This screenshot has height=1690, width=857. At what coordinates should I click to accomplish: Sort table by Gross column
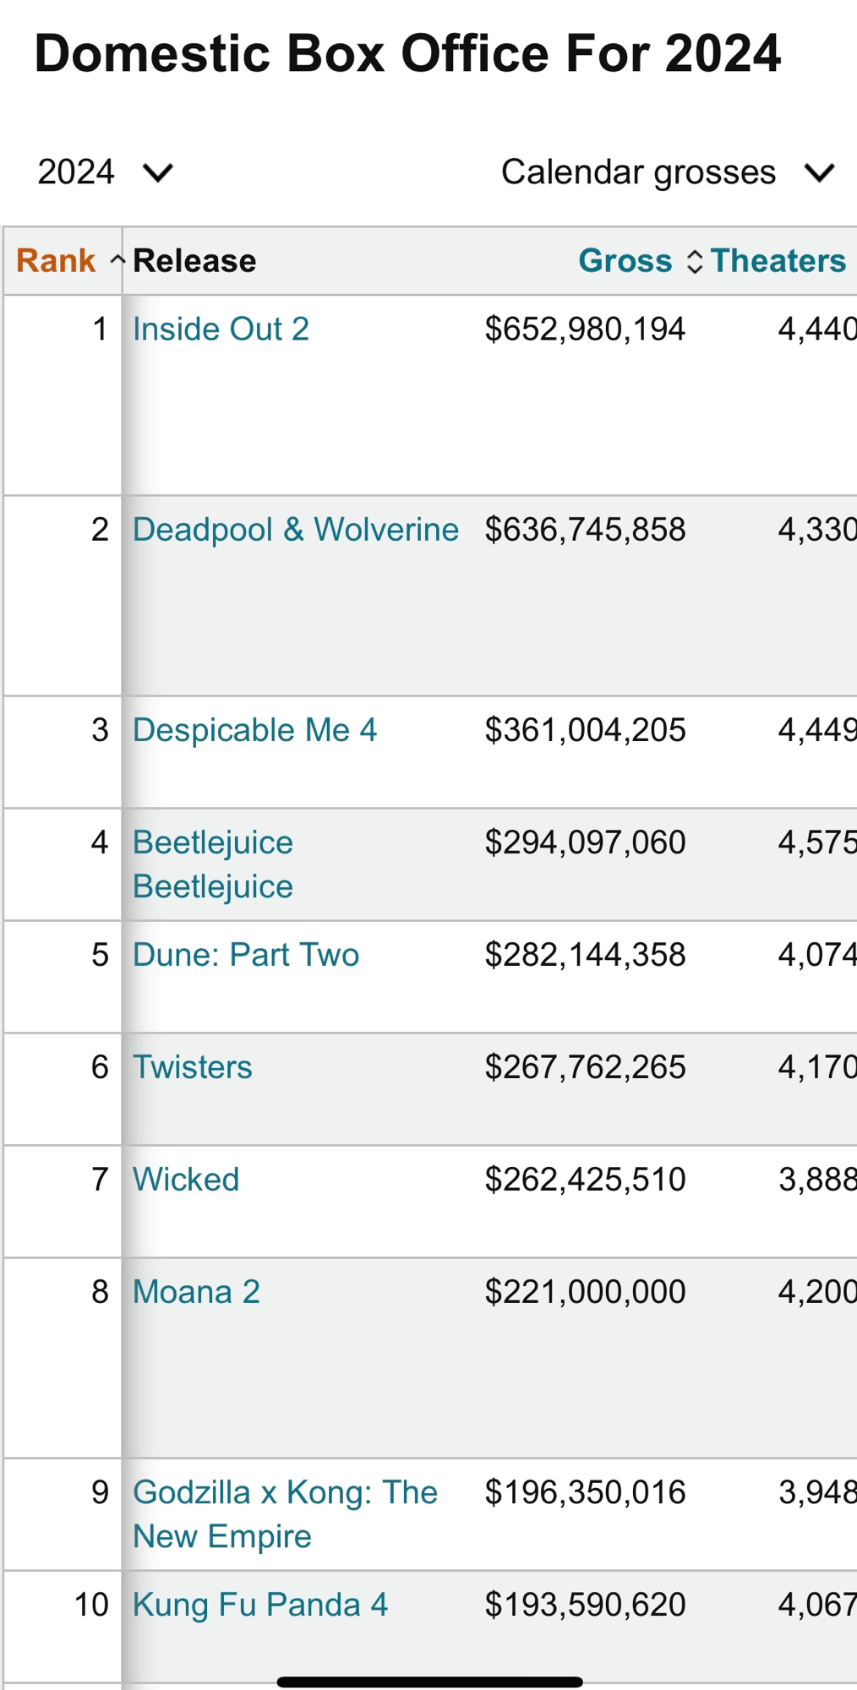coord(625,261)
